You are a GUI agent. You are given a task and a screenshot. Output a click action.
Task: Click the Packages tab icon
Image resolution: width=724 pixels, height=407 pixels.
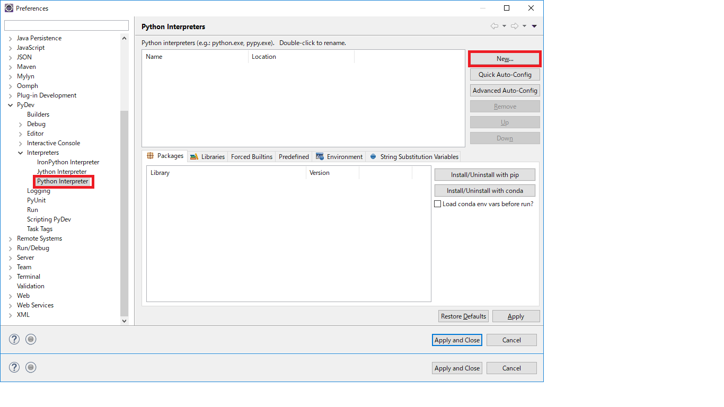tap(150, 156)
